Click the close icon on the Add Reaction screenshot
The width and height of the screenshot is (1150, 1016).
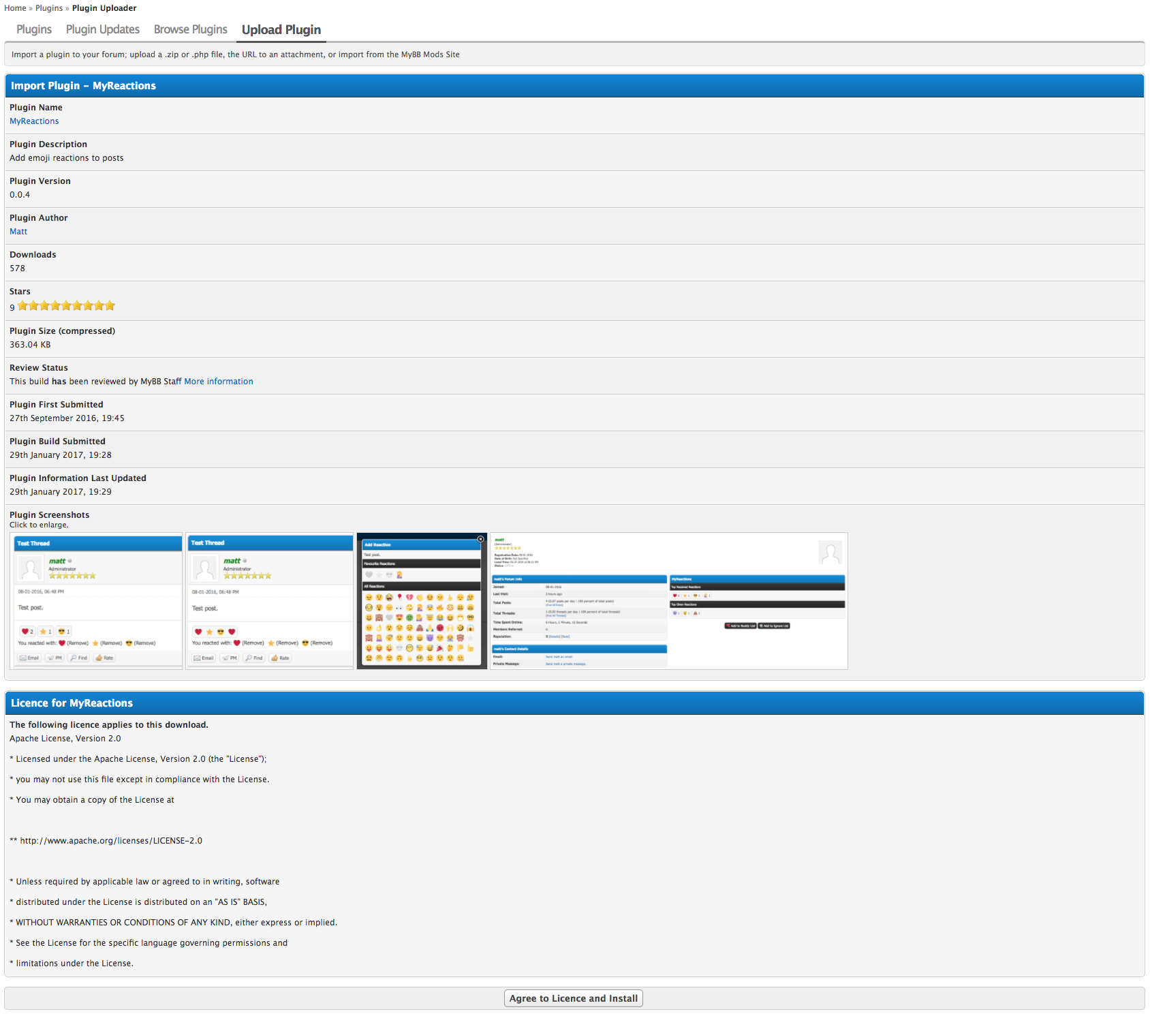coord(480,539)
